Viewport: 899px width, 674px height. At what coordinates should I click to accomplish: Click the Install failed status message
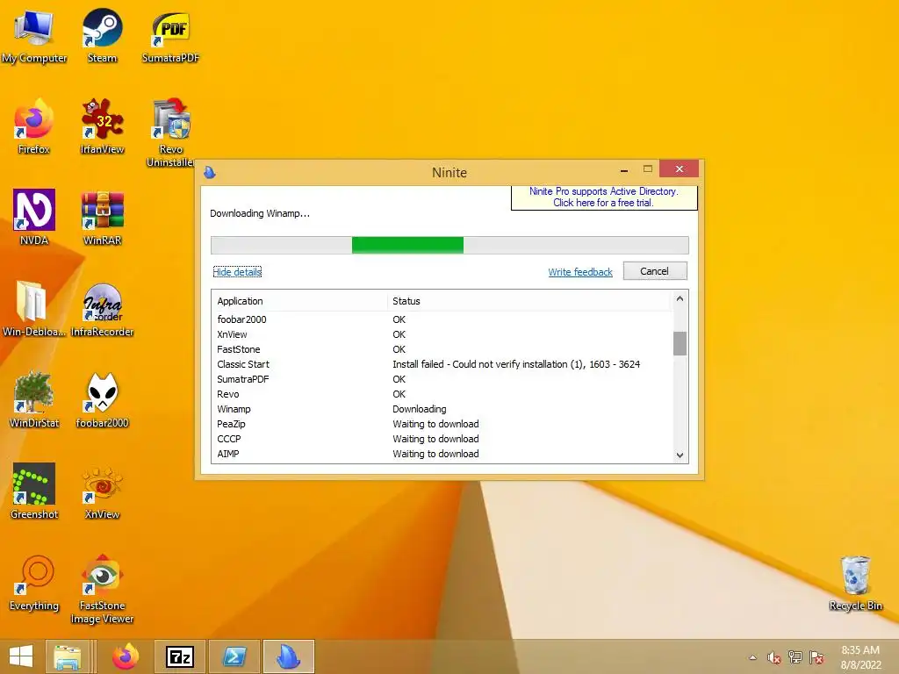(x=516, y=364)
